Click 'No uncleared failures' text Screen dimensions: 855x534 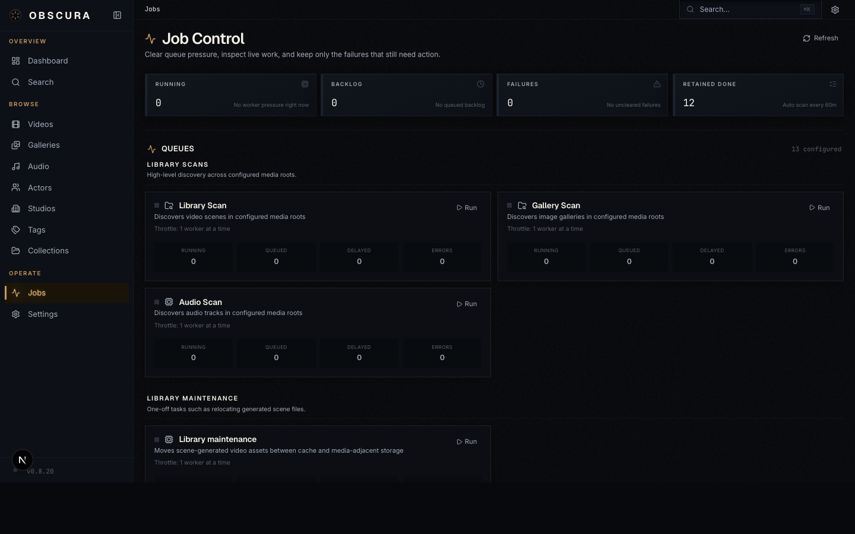click(x=634, y=105)
